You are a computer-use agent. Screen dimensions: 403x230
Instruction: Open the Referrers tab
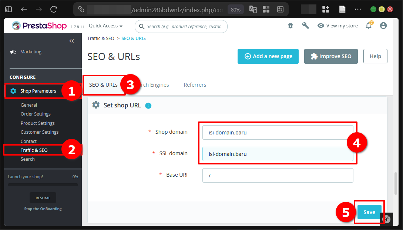(x=195, y=84)
